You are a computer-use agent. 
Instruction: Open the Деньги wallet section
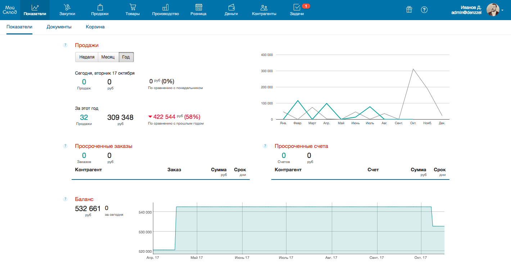point(231,10)
